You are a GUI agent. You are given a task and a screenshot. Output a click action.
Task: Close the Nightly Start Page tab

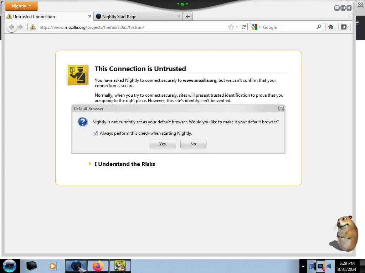(x=179, y=16)
